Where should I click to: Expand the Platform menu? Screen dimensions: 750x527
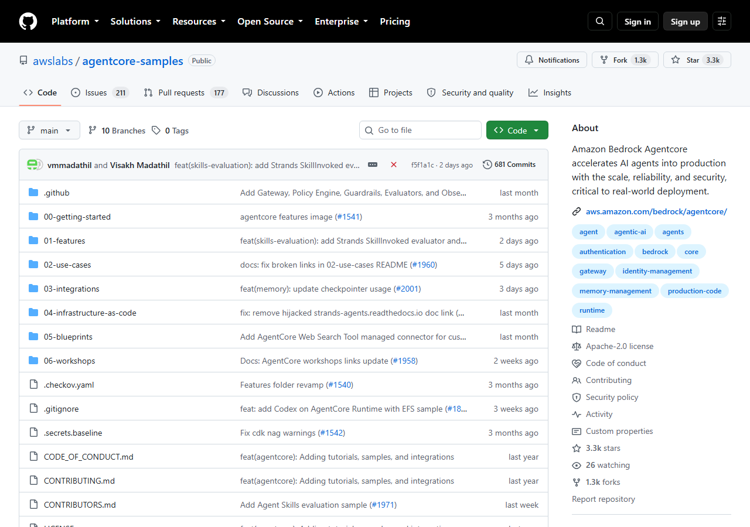click(74, 21)
